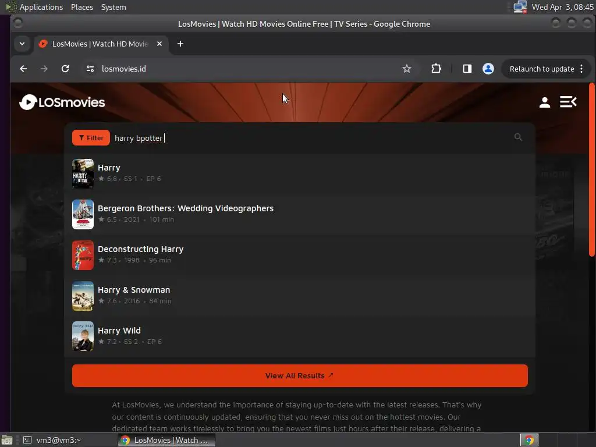This screenshot has height=447, width=596.
Task: Click the Filter button
Action: (91, 137)
